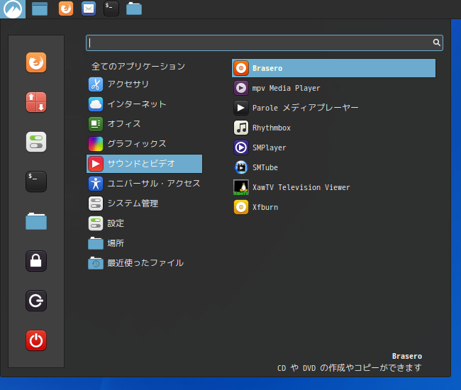
Task: Launch mpv Media Player
Action: [x=334, y=88]
